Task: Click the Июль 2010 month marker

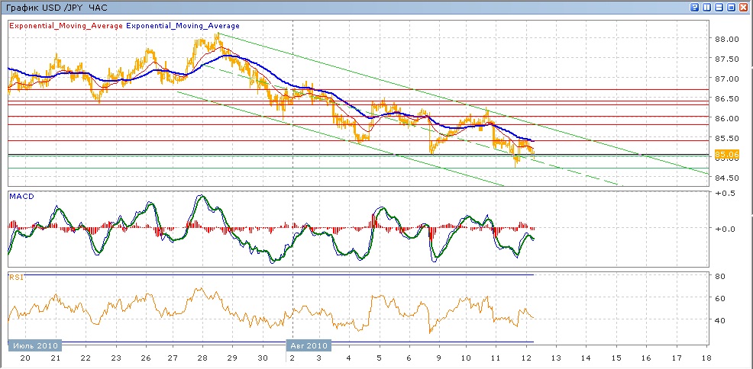Action: 35,345
